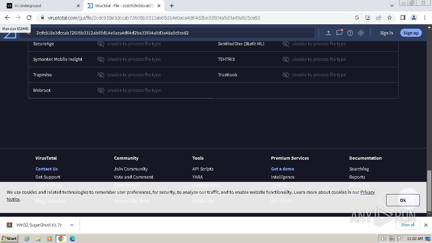Click the Trapmine crossed-eye icon
The height and width of the screenshot is (243, 432).
click(x=101, y=75)
